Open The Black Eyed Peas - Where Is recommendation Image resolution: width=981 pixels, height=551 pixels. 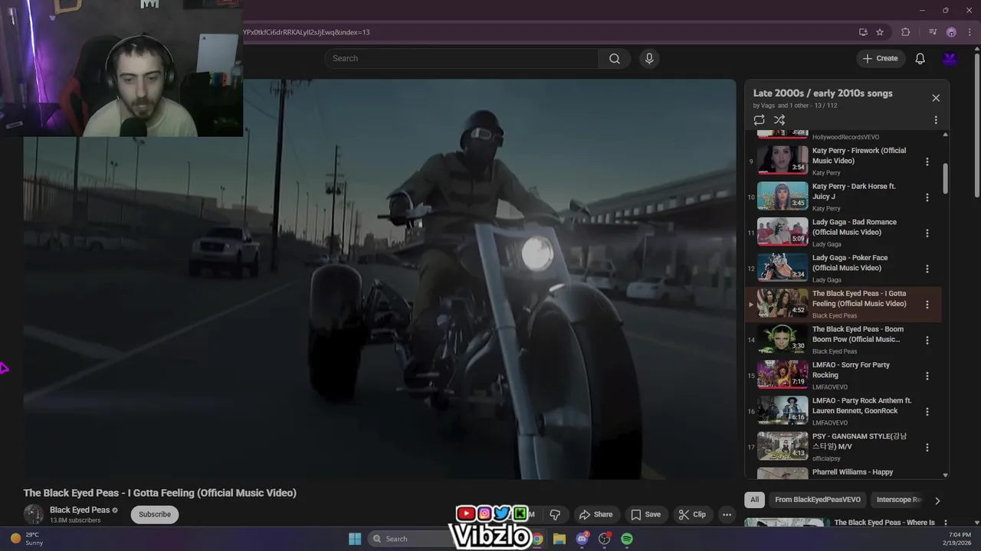884,523
